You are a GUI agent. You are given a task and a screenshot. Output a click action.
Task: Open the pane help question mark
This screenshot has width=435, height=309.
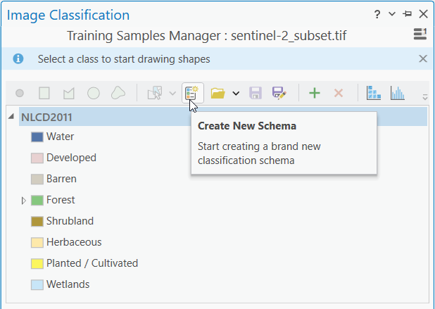377,13
